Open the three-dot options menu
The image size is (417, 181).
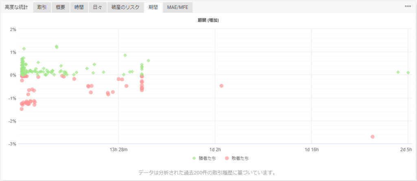(x=408, y=6)
